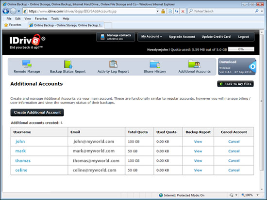Click Update Credit Card link
The image size is (267, 200).
point(216,37)
